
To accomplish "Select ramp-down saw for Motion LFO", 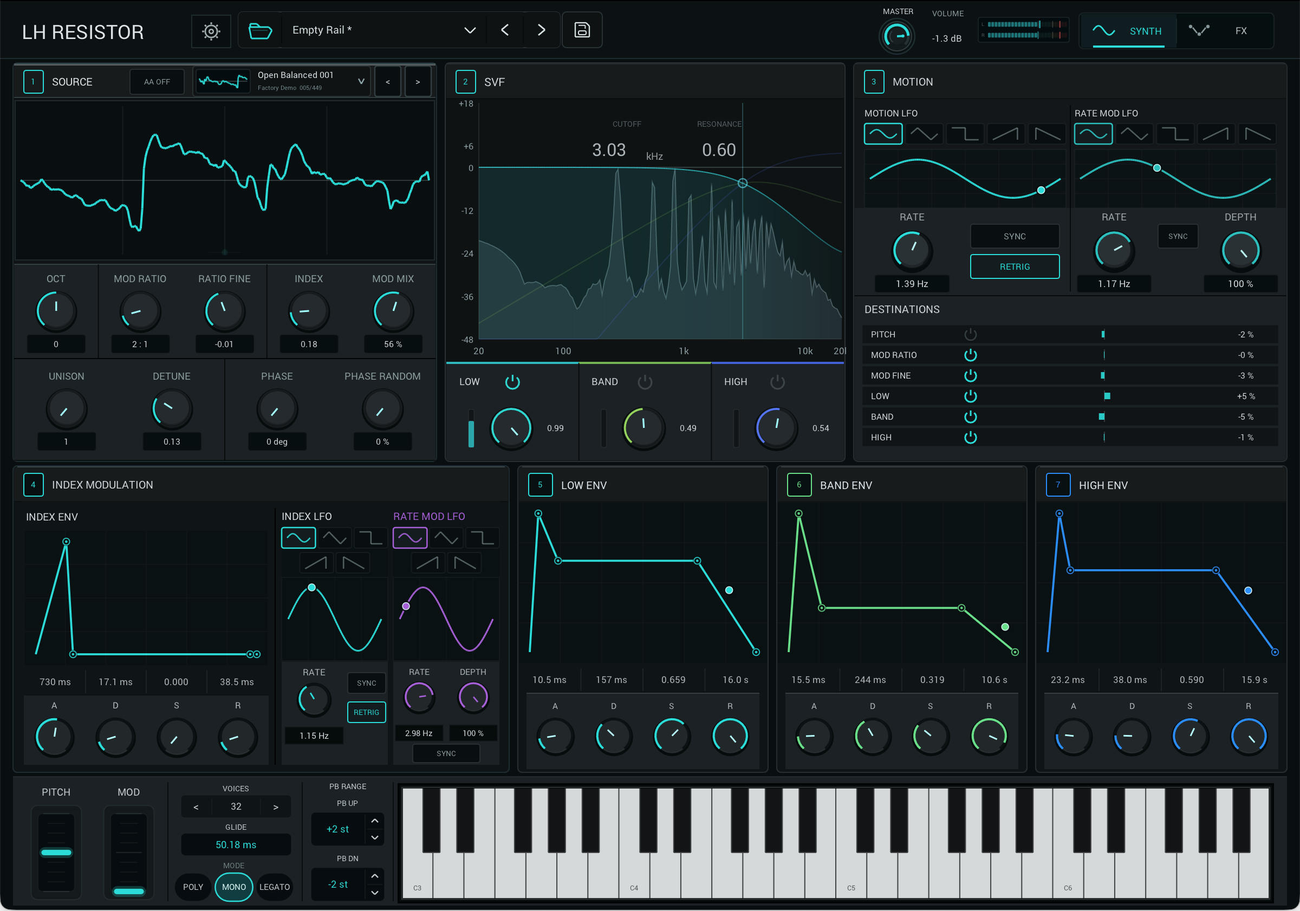I will 1046,134.
